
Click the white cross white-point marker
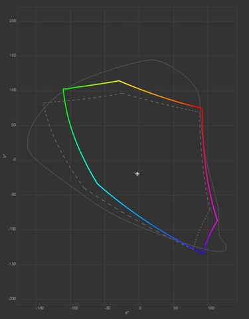click(x=137, y=174)
